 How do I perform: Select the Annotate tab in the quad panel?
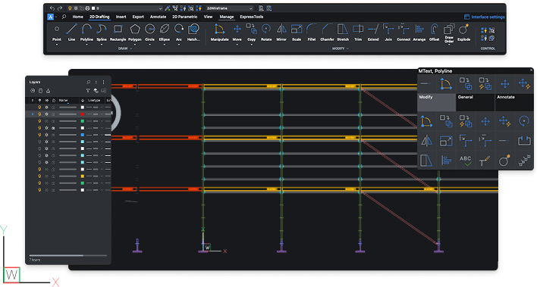coord(514,102)
